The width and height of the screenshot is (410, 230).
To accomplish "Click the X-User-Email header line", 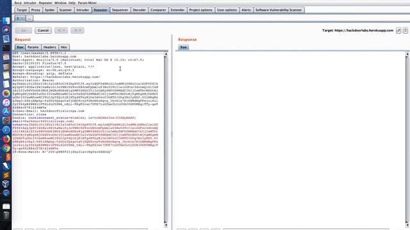I will pyautogui.click(x=49, y=111).
